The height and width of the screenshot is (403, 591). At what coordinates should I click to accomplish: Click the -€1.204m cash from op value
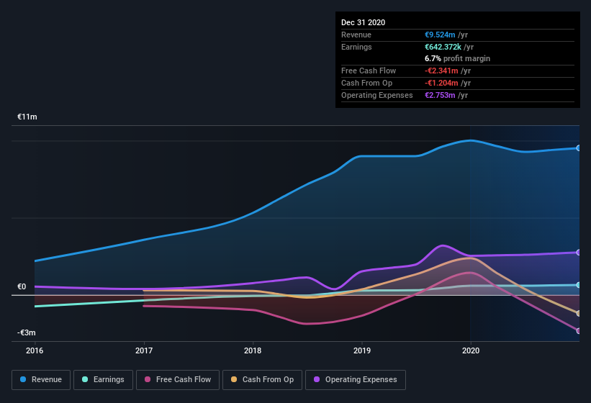pyautogui.click(x=441, y=83)
